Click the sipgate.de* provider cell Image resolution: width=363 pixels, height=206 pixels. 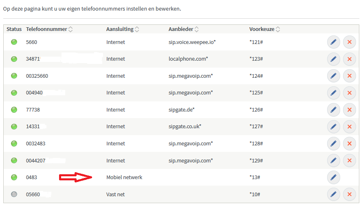182,110
